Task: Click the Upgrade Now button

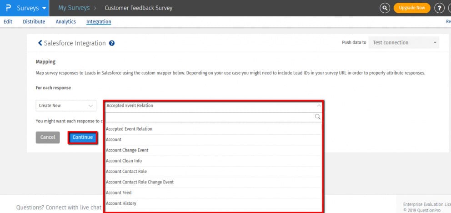Action: (x=412, y=8)
